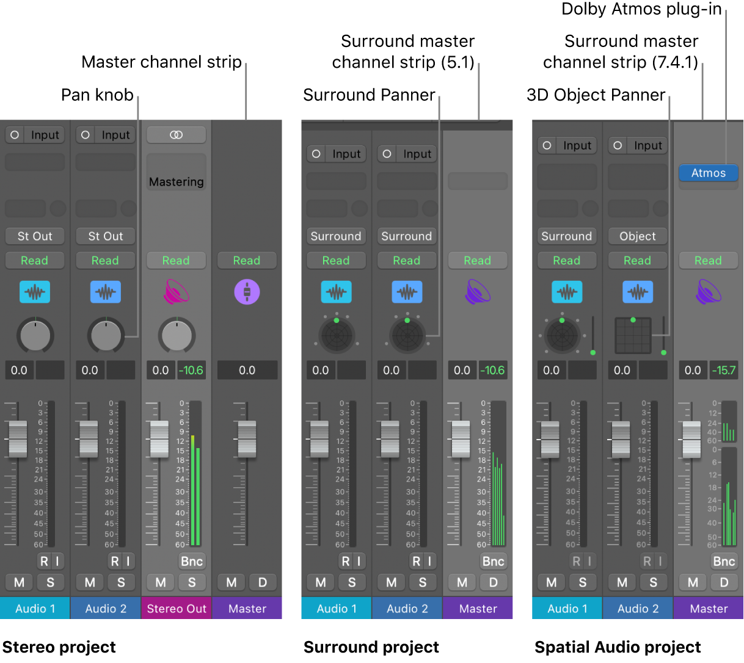This screenshot has width=744, height=663.
Task: Click the purple speaker icon on the Atmos Master channel
Action: [709, 292]
